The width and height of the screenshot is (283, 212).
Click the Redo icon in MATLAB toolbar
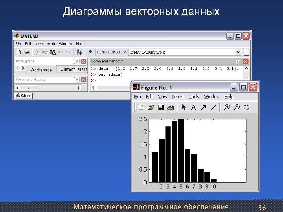(x=68, y=52)
